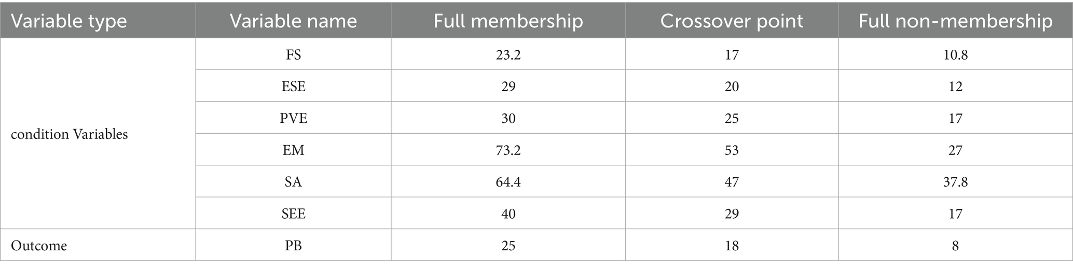The image size is (1073, 270).
Task: Click the Variable type column header
Action: [x=69, y=21]
